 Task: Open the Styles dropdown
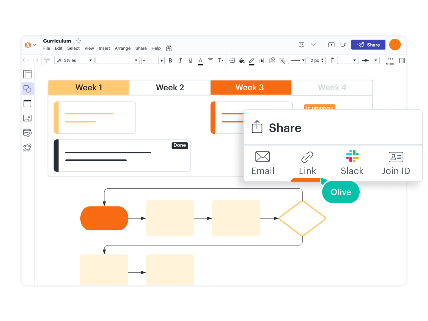74,60
